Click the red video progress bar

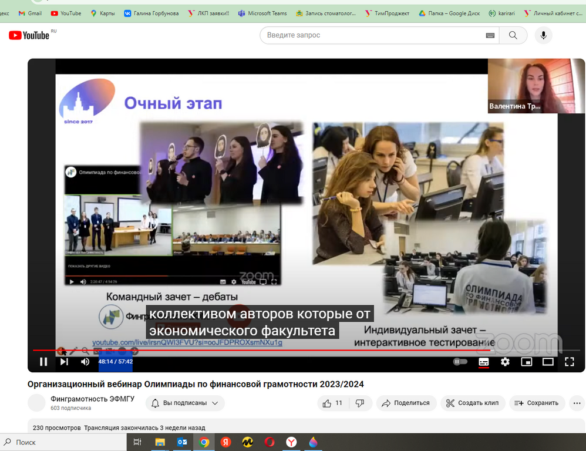pyautogui.click(x=262, y=350)
